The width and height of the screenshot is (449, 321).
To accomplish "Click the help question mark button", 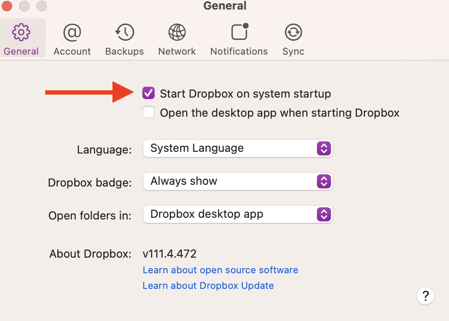I will [426, 296].
